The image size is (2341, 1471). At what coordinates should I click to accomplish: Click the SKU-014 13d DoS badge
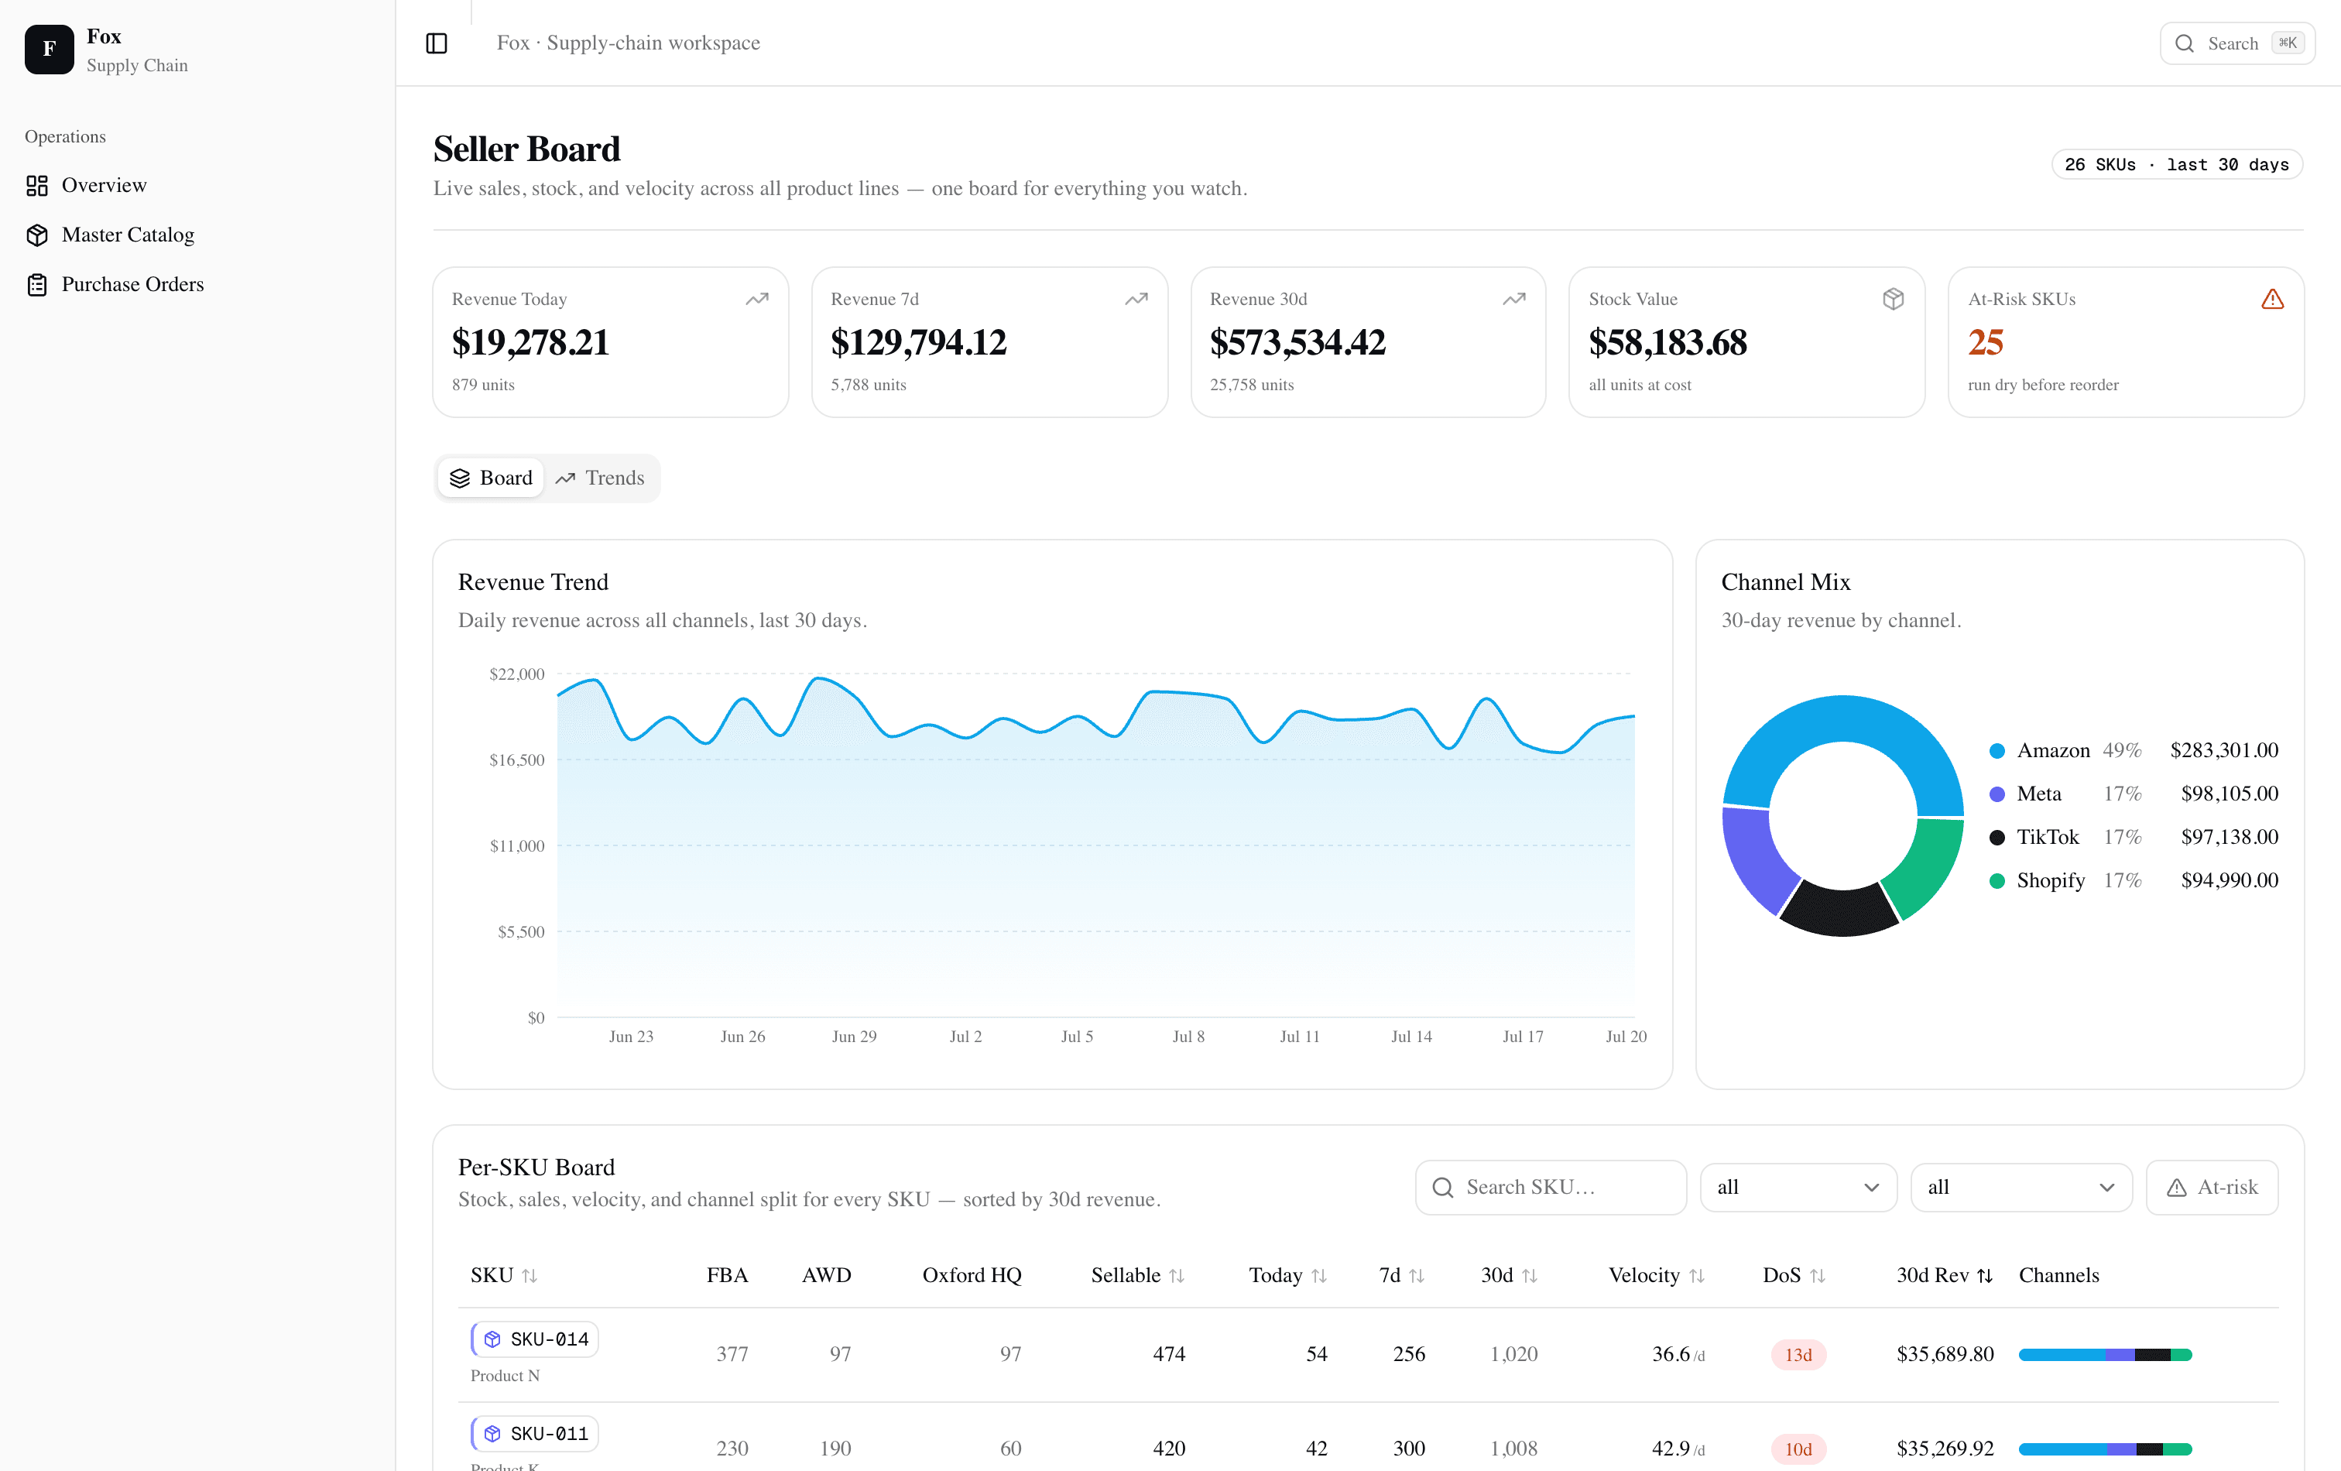[x=1798, y=1354]
